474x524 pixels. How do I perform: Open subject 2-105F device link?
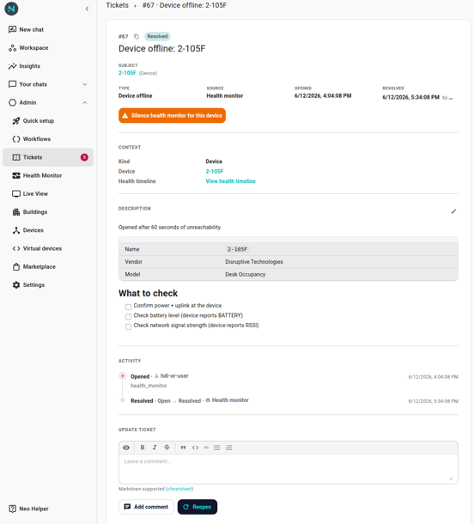point(127,73)
